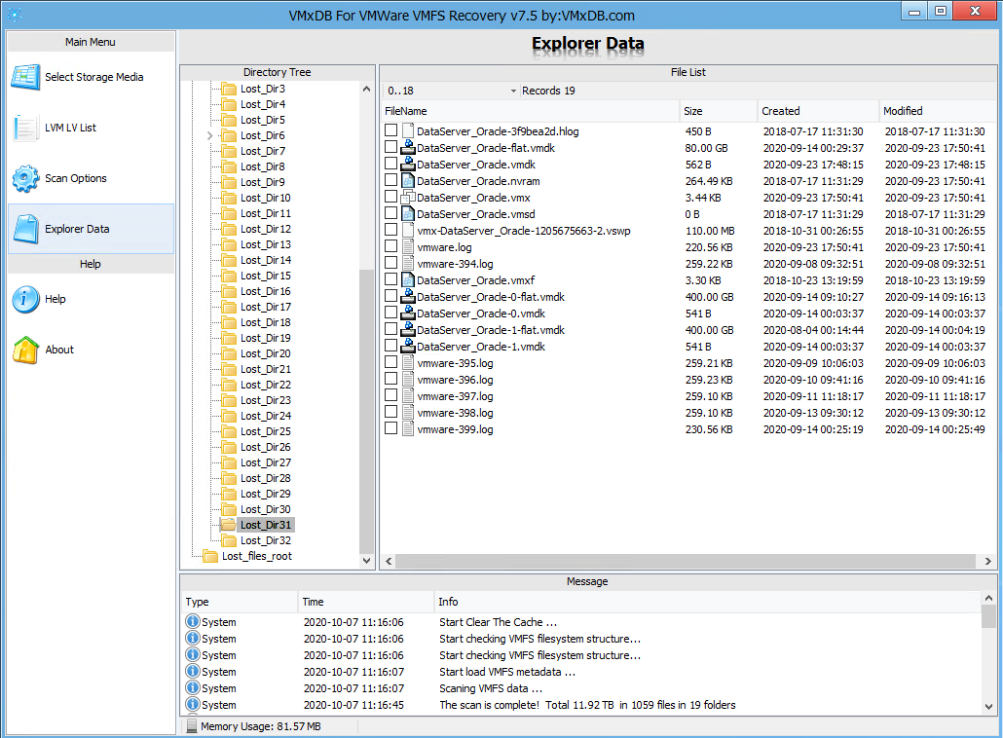The width and height of the screenshot is (1003, 738).
Task: Click the Lost_files_root folder icon
Action: coord(210,556)
